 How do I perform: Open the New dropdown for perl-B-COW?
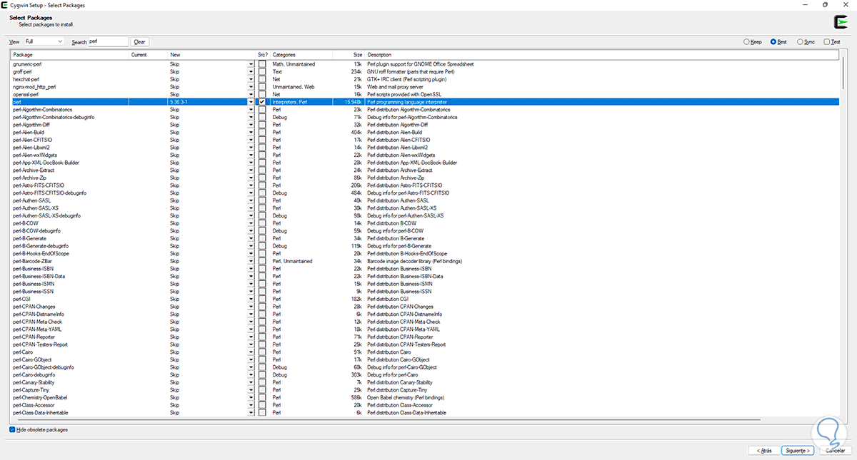coord(251,223)
